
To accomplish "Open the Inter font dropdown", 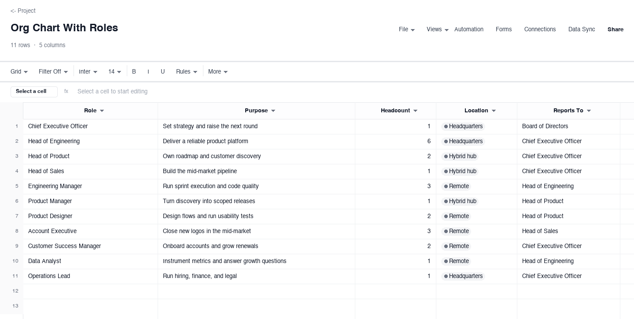I will click(x=88, y=71).
